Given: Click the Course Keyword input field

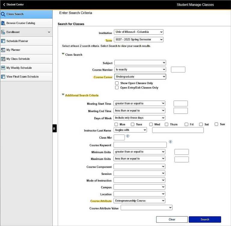Looking at the screenshot, I should click(140, 145).
